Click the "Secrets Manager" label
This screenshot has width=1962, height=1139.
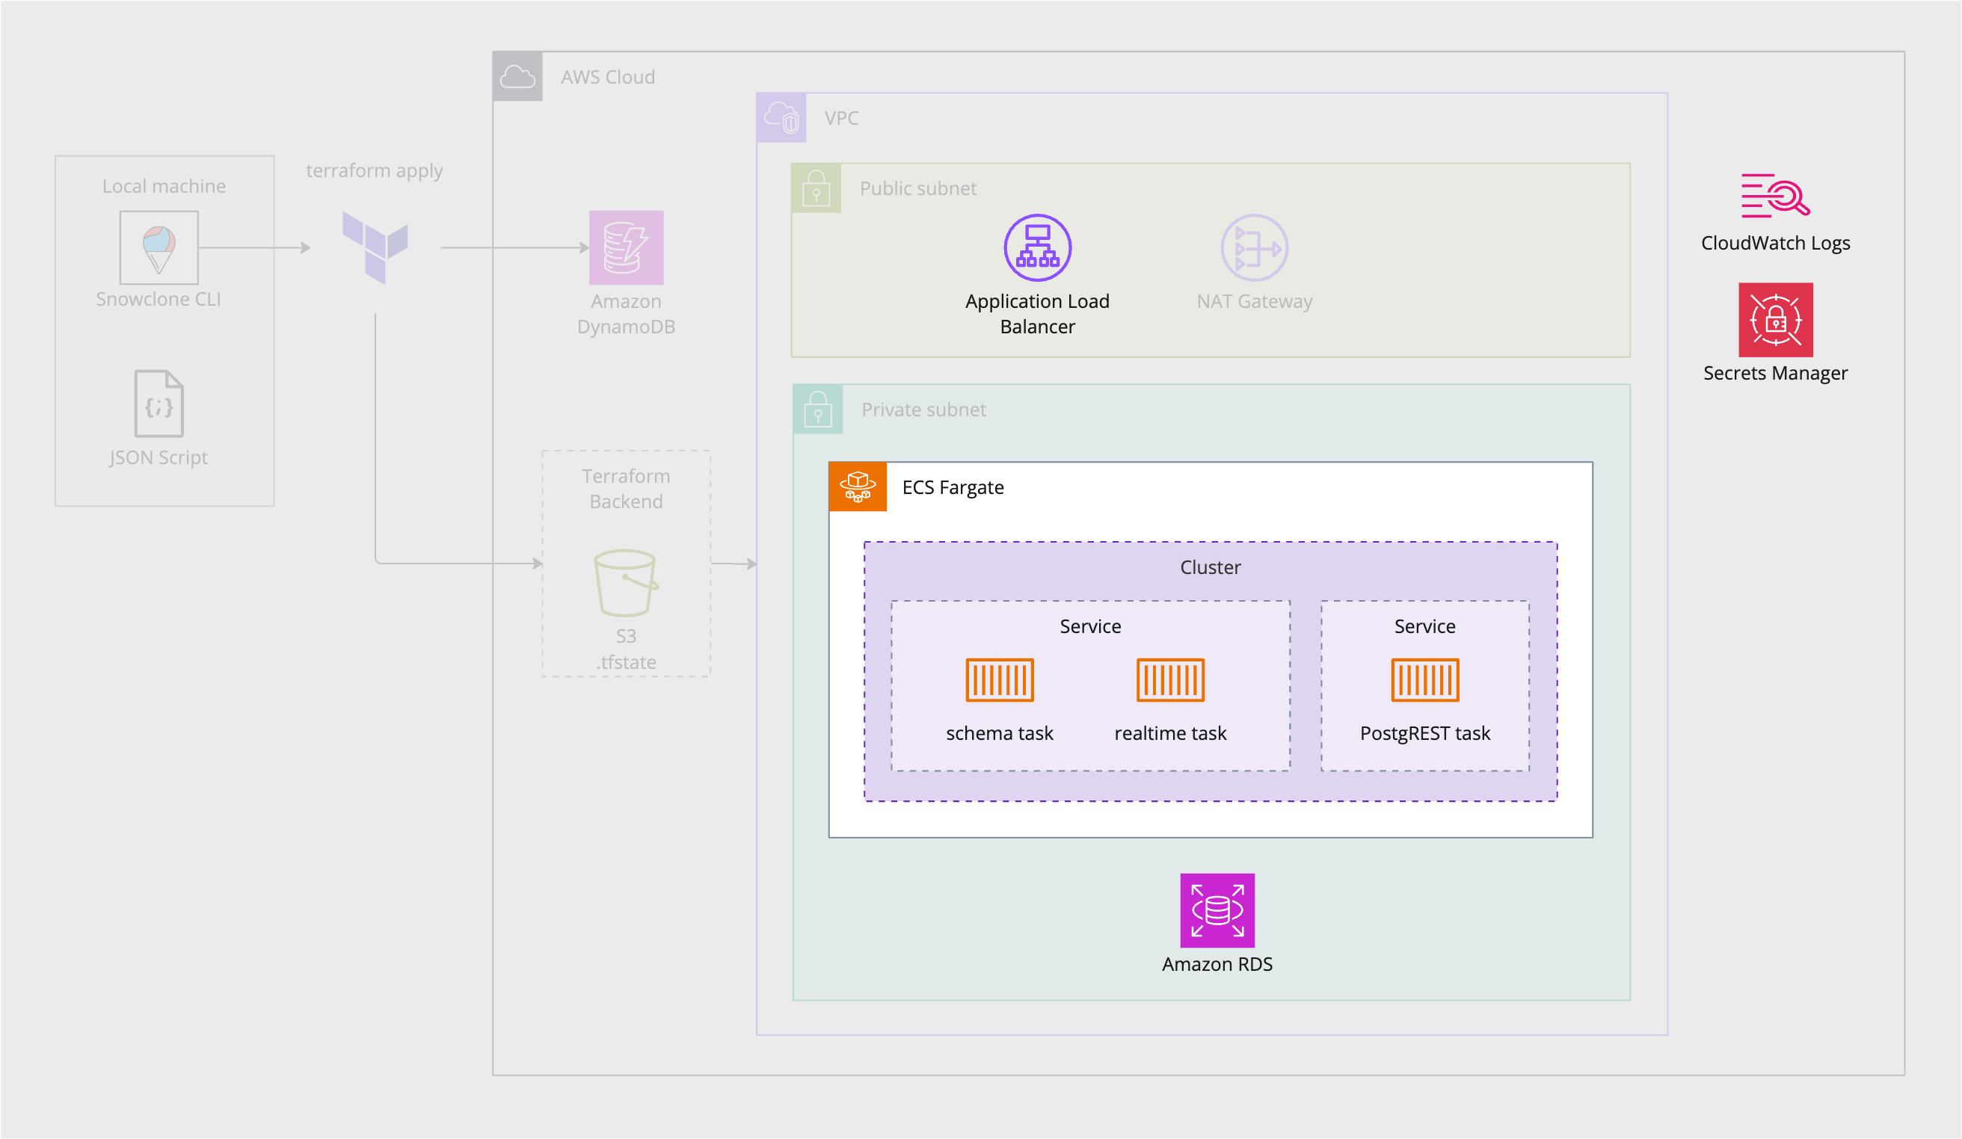point(1775,373)
